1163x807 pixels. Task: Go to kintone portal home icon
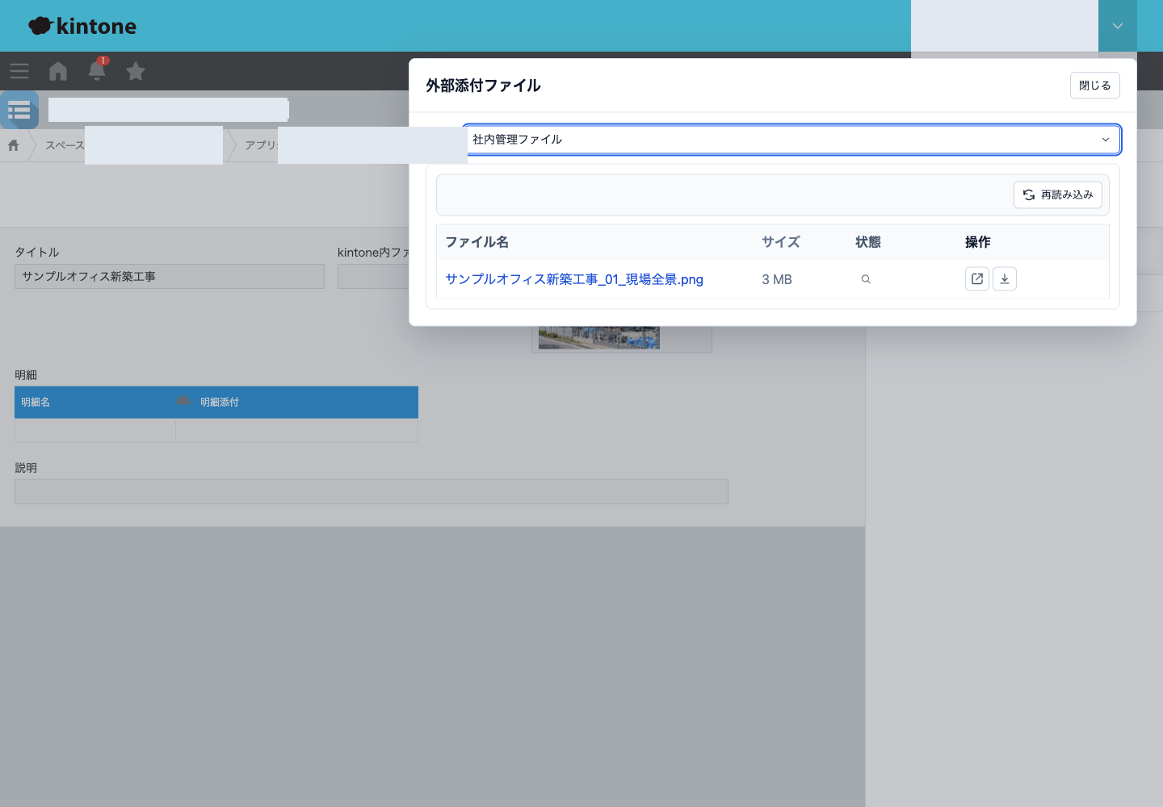pyautogui.click(x=58, y=71)
